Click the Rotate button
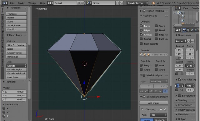 pos(16,18)
